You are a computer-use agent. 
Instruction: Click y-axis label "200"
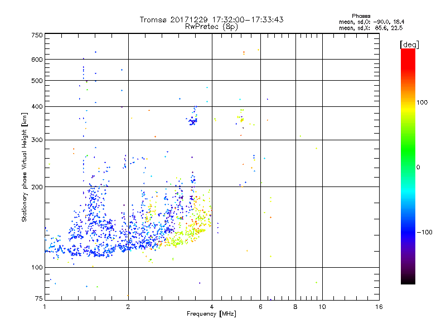(x=37, y=187)
